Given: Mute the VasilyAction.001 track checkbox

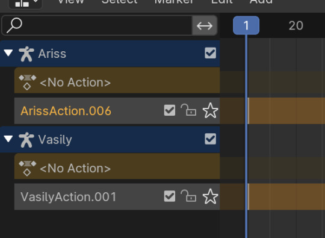Looking at the screenshot, I should tap(170, 196).
